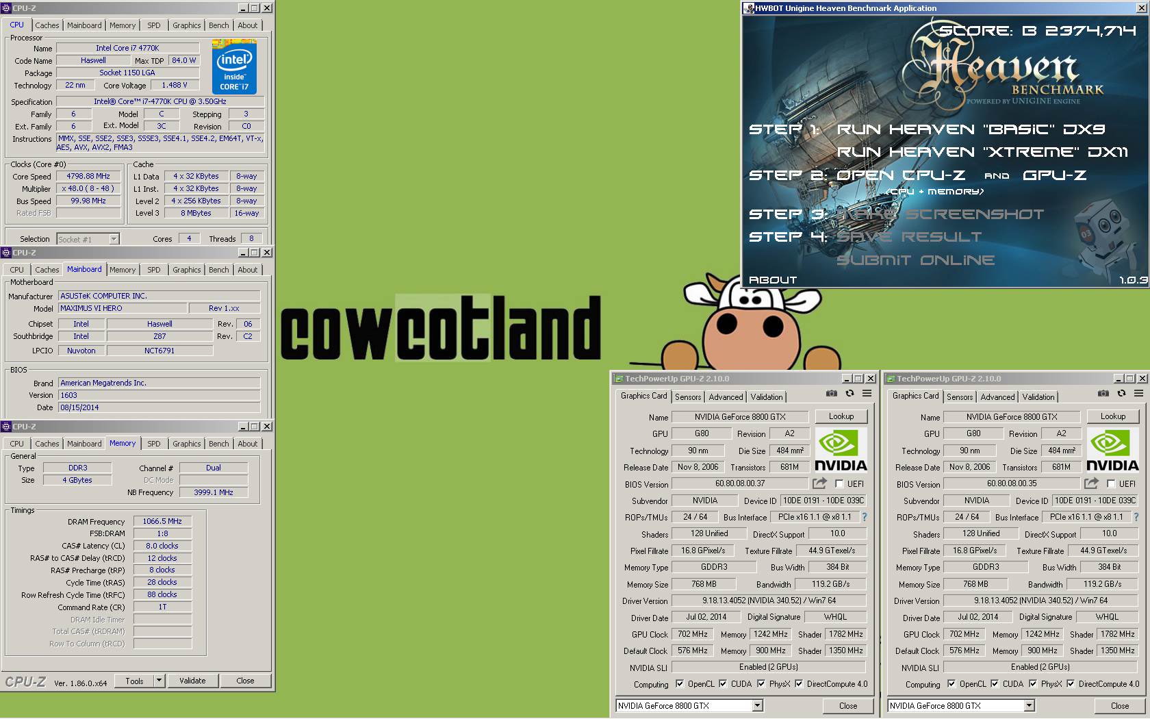The width and height of the screenshot is (1150, 719).
Task: Click the bus interface question mark in left GPU-Z
Action: tap(864, 518)
